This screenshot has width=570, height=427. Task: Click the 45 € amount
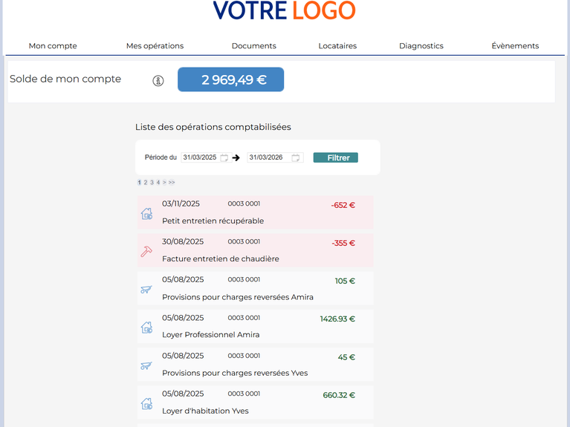point(346,357)
